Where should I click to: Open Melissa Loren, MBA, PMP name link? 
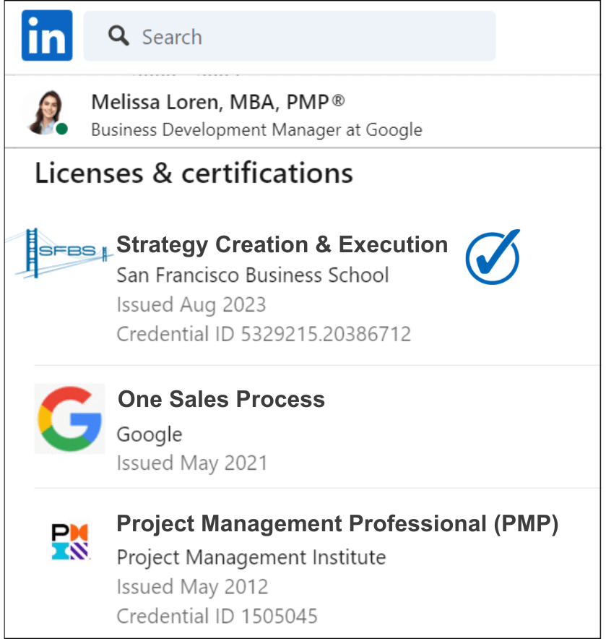pos(218,102)
